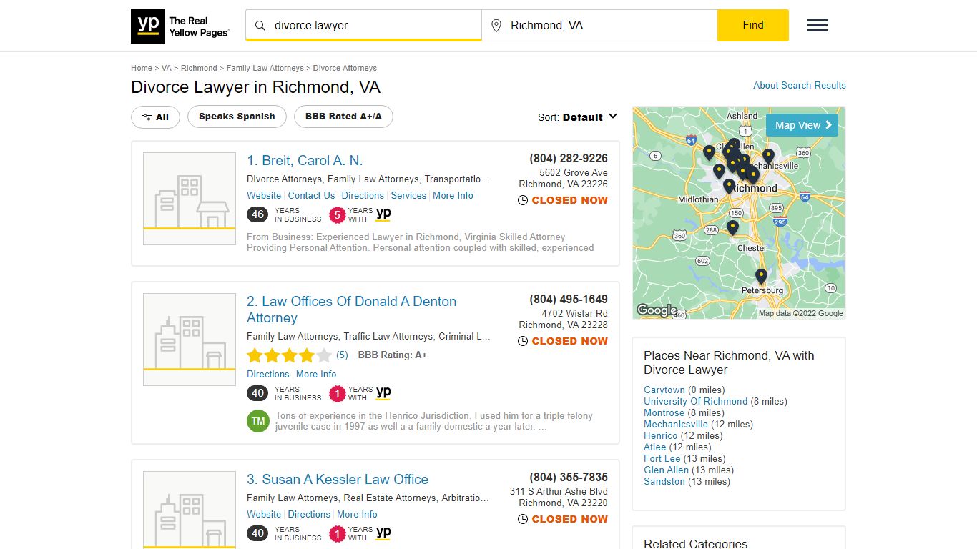
Task: Open Website link for Susan A Kessler
Action: coord(264,514)
